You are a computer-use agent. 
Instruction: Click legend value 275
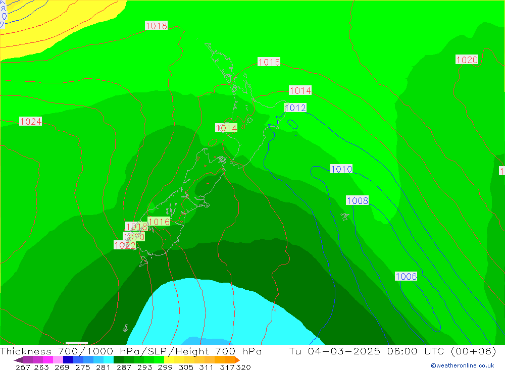(82, 367)
